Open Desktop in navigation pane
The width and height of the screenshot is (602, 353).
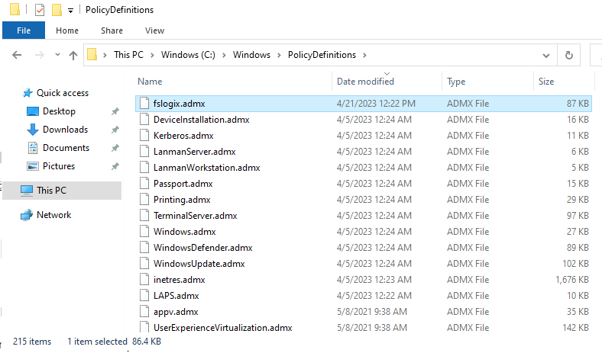pyautogui.click(x=59, y=111)
